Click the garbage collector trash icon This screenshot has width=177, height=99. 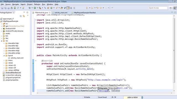pos(142,97)
